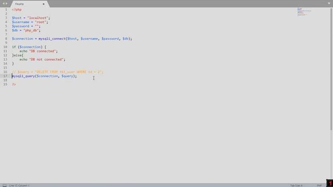Click the previous tab left arrow
The width and height of the screenshot is (333, 187).
[x=4, y=4]
